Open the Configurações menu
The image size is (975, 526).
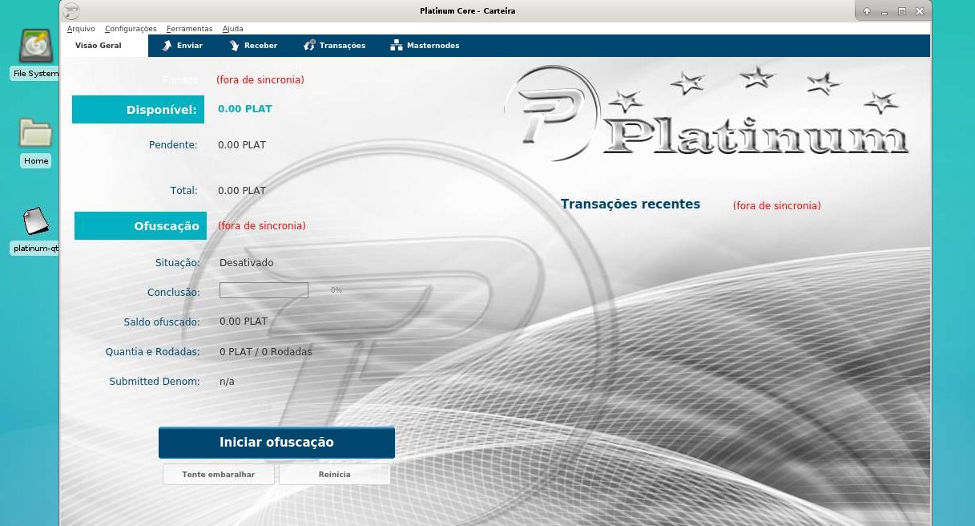[131, 29]
